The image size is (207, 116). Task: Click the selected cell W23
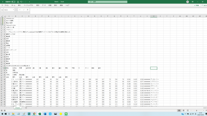point(154,68)
